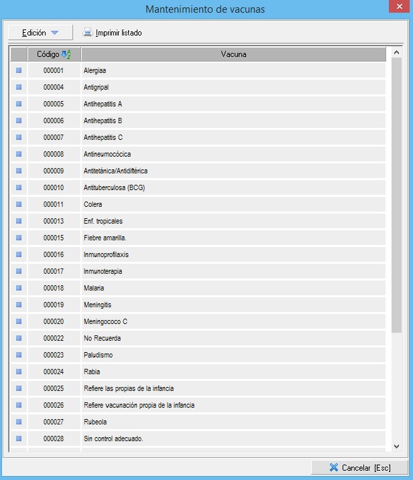Click the printer icon for Imprimir listado
This screenshot has width=413, height=480.
coord(87,33)
